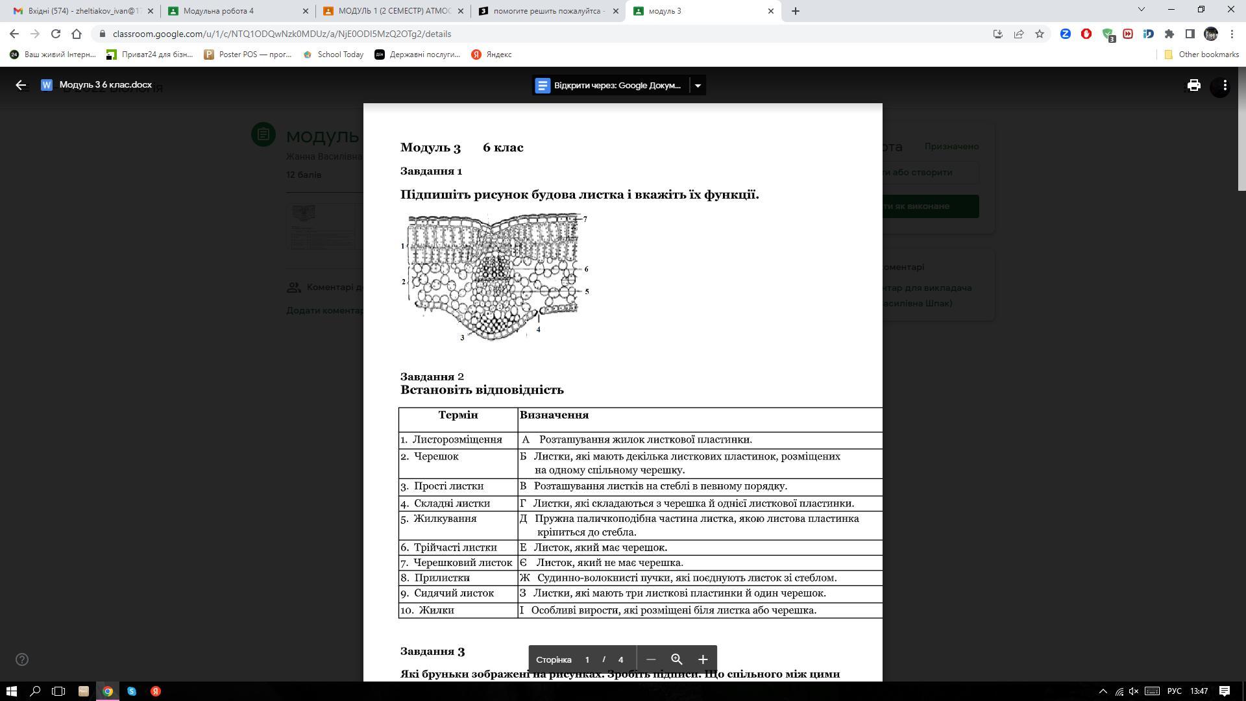Go to browser home page
1246x701 pixels.
tap(77, 34)
